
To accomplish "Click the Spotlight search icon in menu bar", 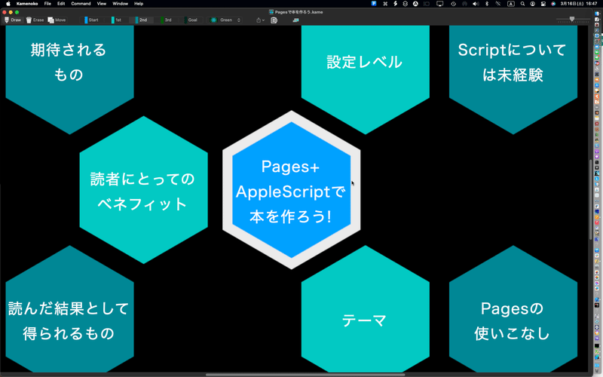I will click(522, 4).
